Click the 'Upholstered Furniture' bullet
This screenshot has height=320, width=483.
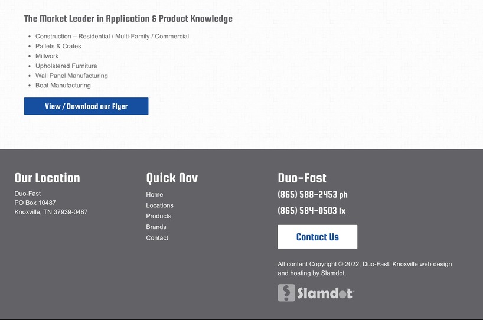click(x=66, y=66)
